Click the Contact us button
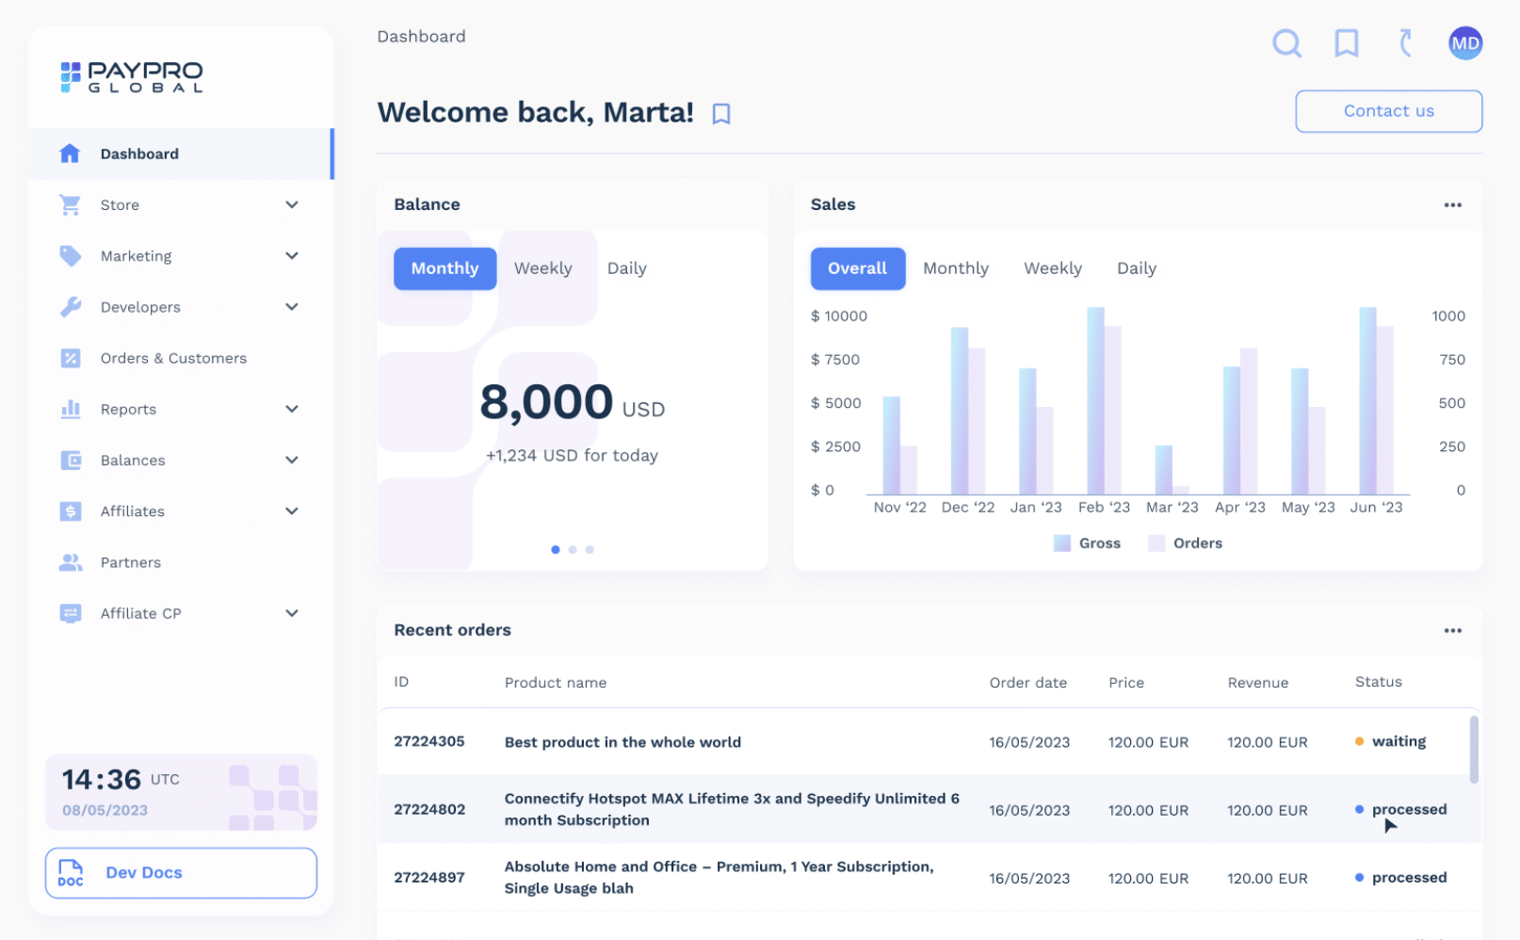Screen dimensions: 1520x940 [x=1388, y=111]
